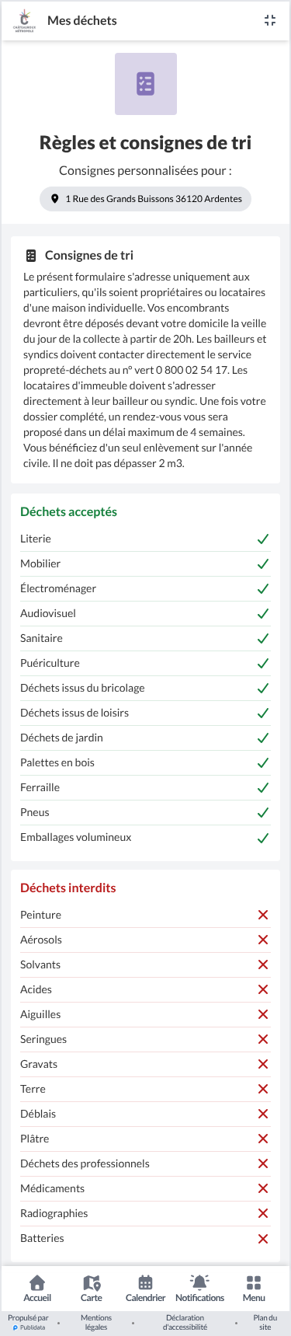This screenshot has height=1336, width=291.
Task: Click the red cross next to Peinture
Action: pos(263,915)
